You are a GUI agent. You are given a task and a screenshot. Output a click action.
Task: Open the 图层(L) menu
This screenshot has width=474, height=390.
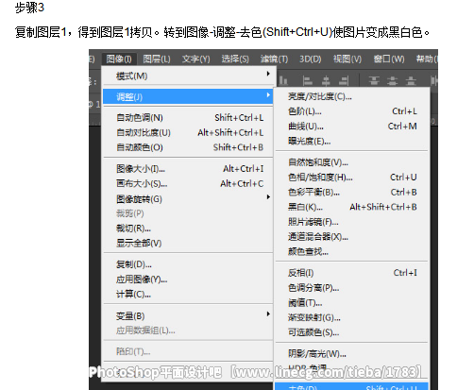click(157, 59)
